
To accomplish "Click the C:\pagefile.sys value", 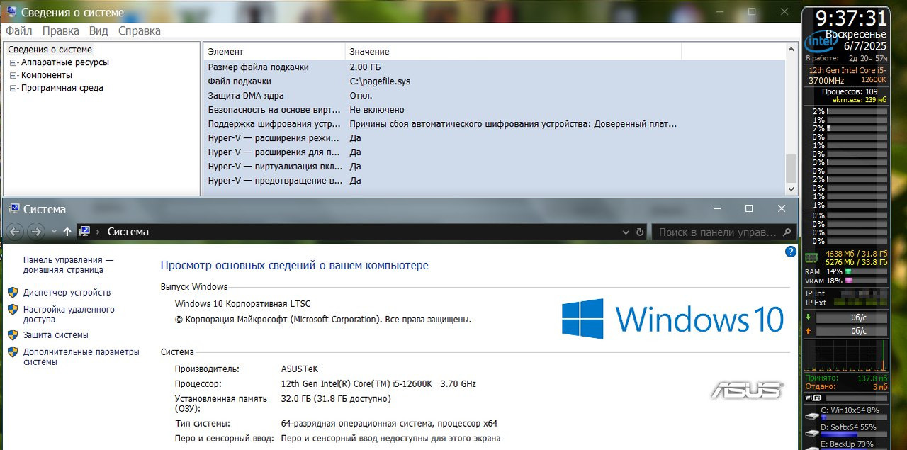I will [x=380, y=81].
